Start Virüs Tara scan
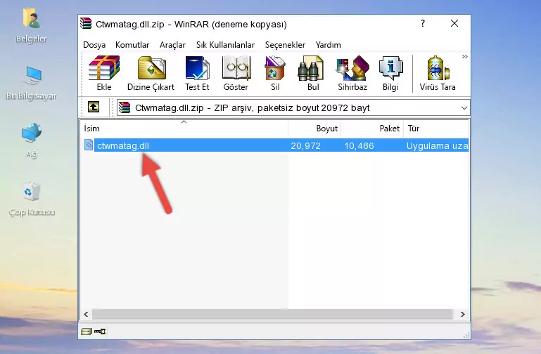The height and width of the screenshot is (354, 541). click(x=438, y=73)
